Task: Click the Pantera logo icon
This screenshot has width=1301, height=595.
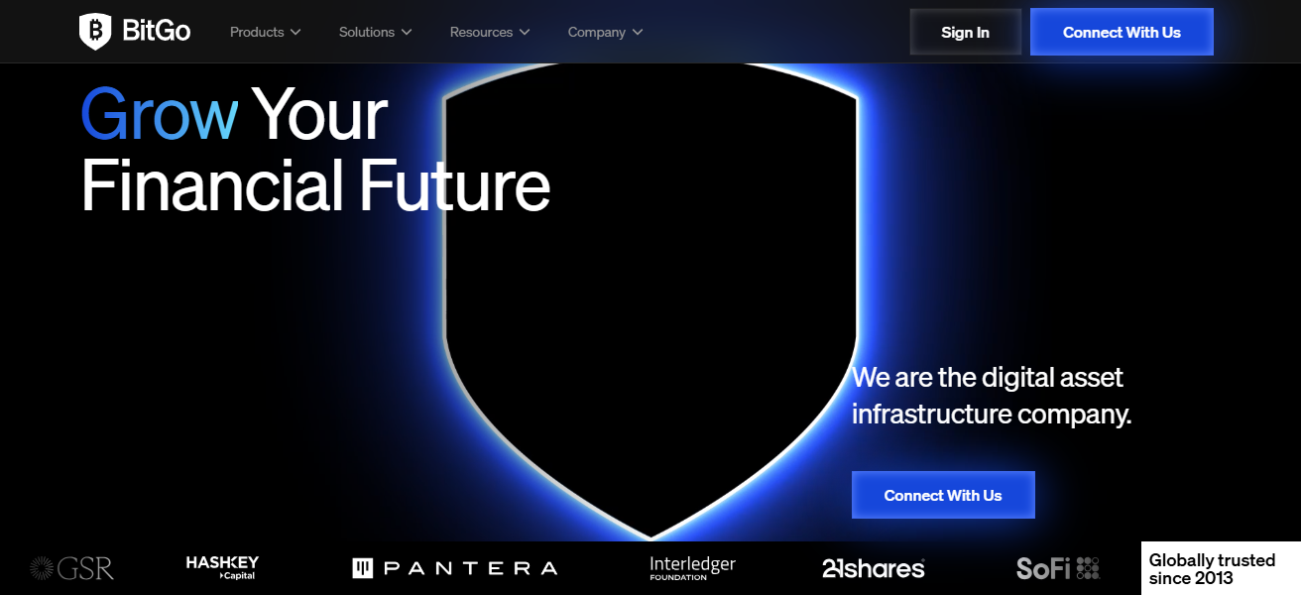Action: tap(363, 568)
